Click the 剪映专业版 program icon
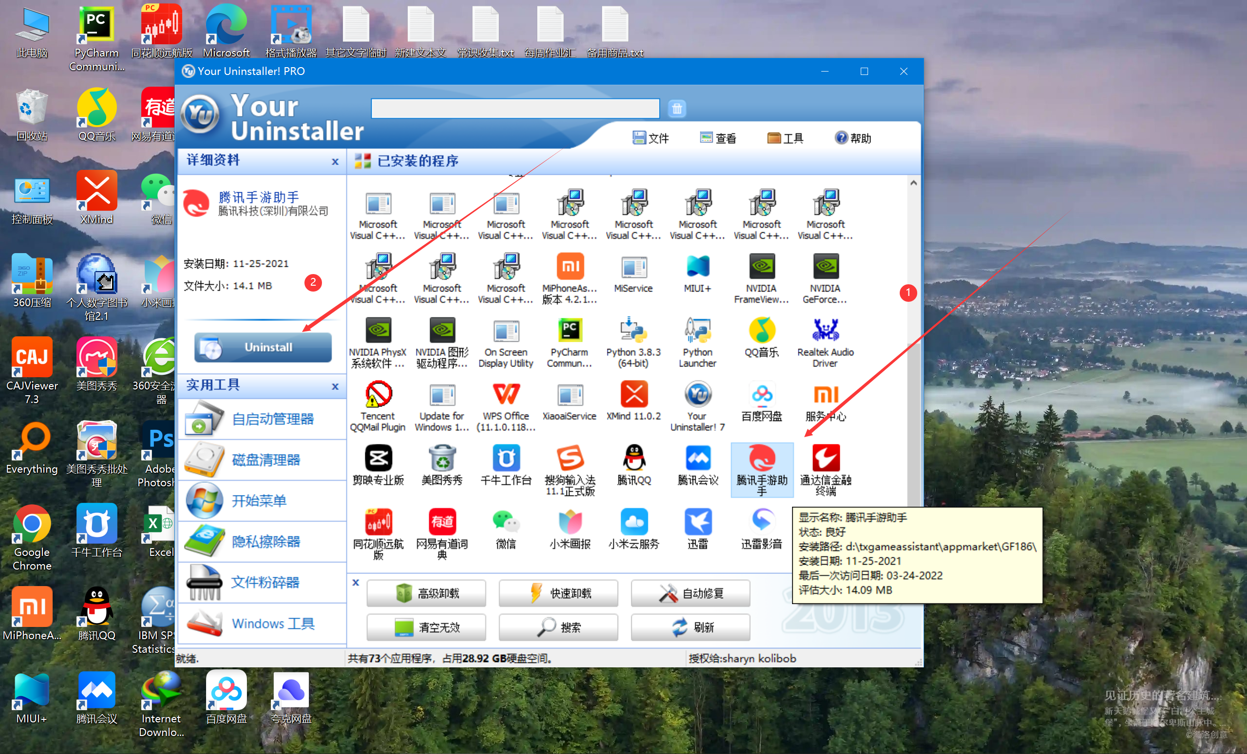1247x754 pixels. [x=378, y=459]
